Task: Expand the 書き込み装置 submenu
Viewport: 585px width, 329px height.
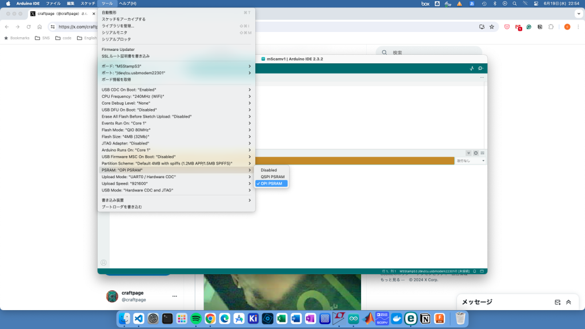Action: pyautogui.click(x=177, y=200)
